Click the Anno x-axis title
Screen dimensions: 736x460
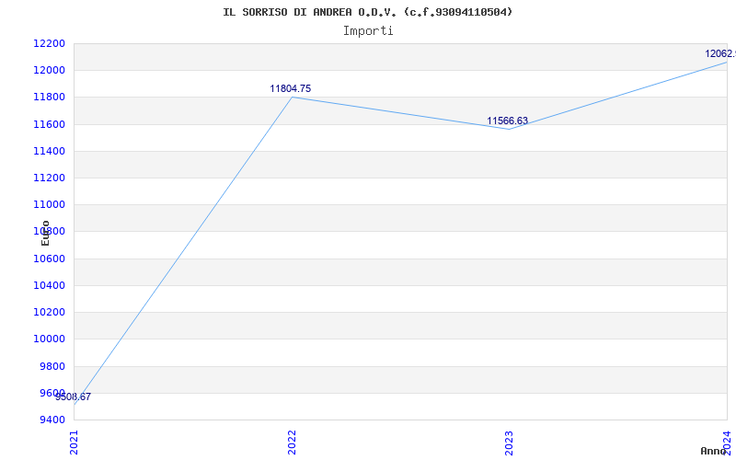point(713,451)
